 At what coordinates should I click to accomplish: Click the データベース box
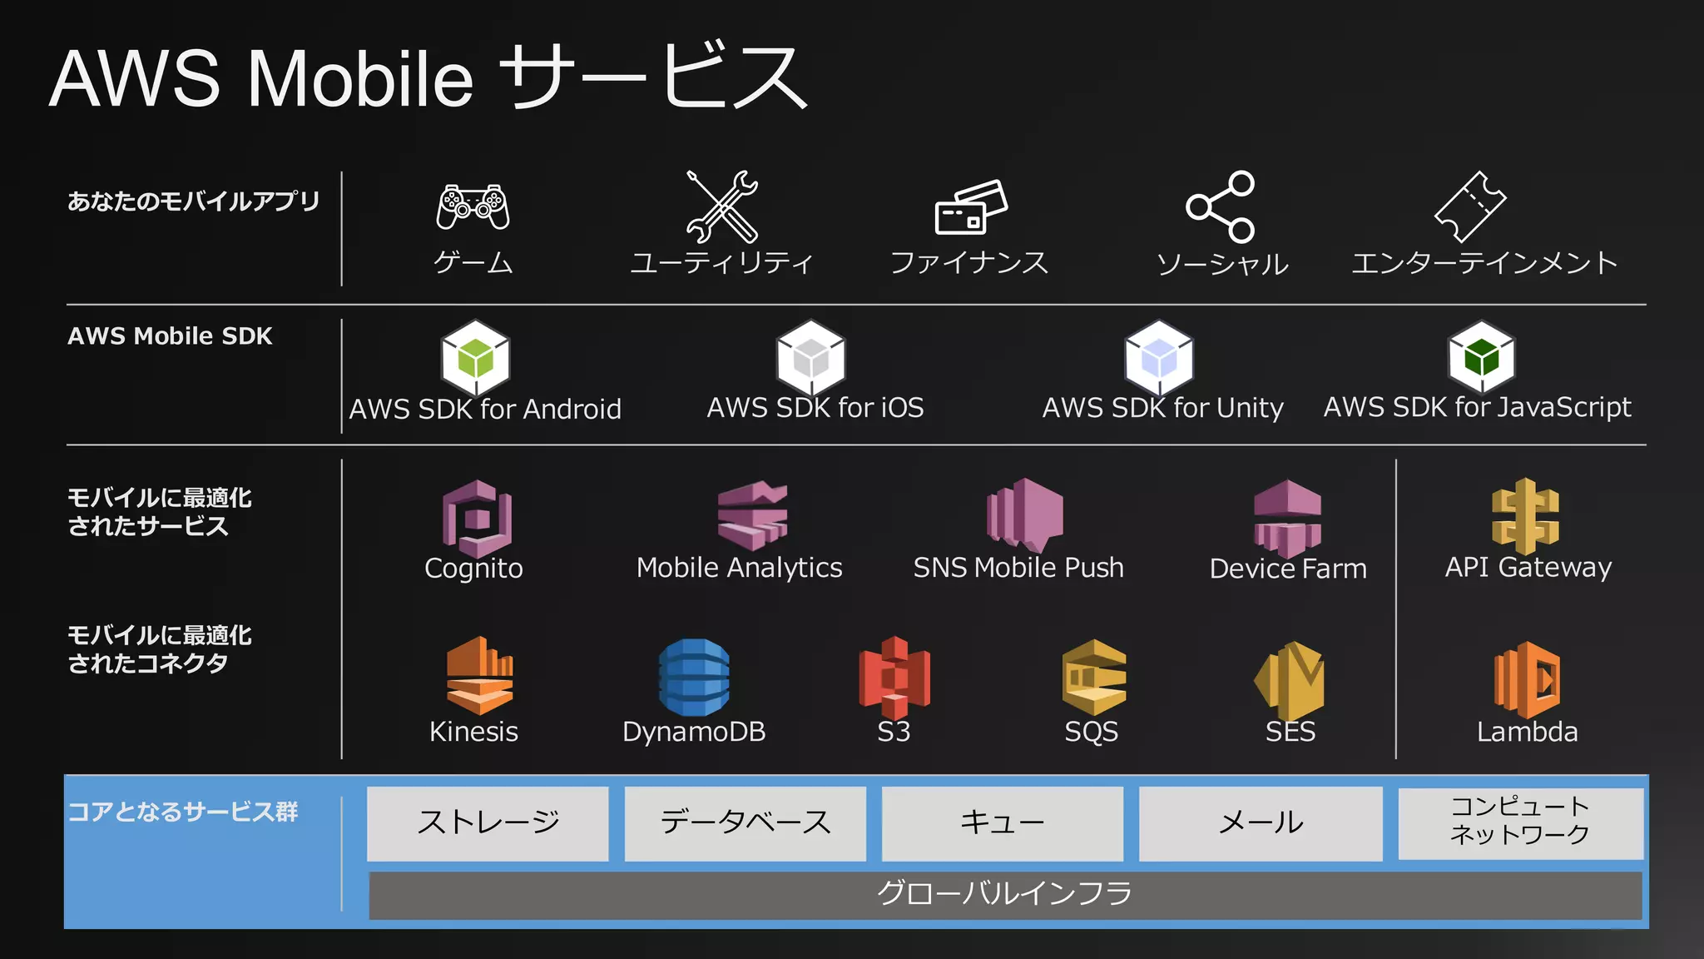pyautogui.click(x=745, y=823)
